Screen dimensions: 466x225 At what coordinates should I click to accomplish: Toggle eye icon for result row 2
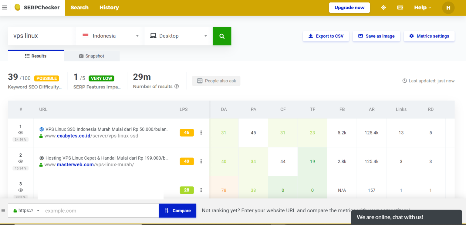tap(21, 161)
